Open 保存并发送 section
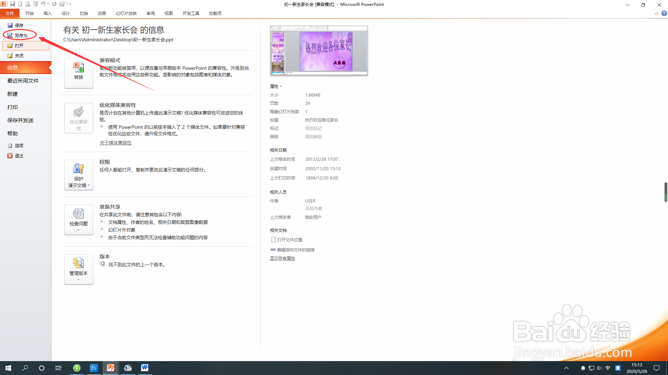This screenshot has width=668, height=375. click(21, 120)
